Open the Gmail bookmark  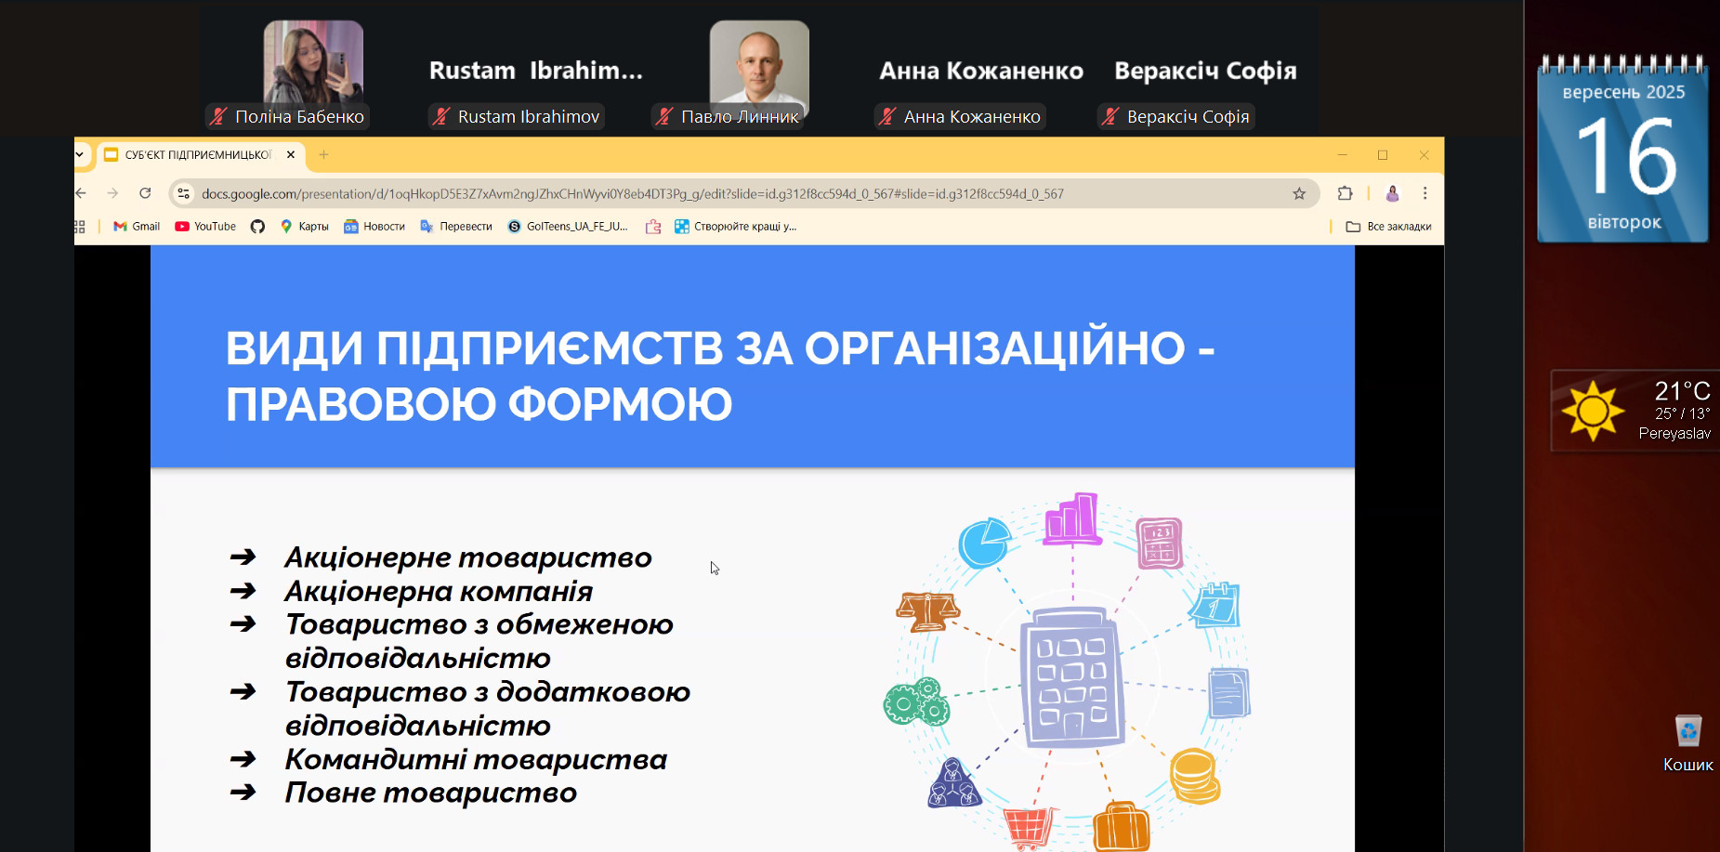pos(137,227)
